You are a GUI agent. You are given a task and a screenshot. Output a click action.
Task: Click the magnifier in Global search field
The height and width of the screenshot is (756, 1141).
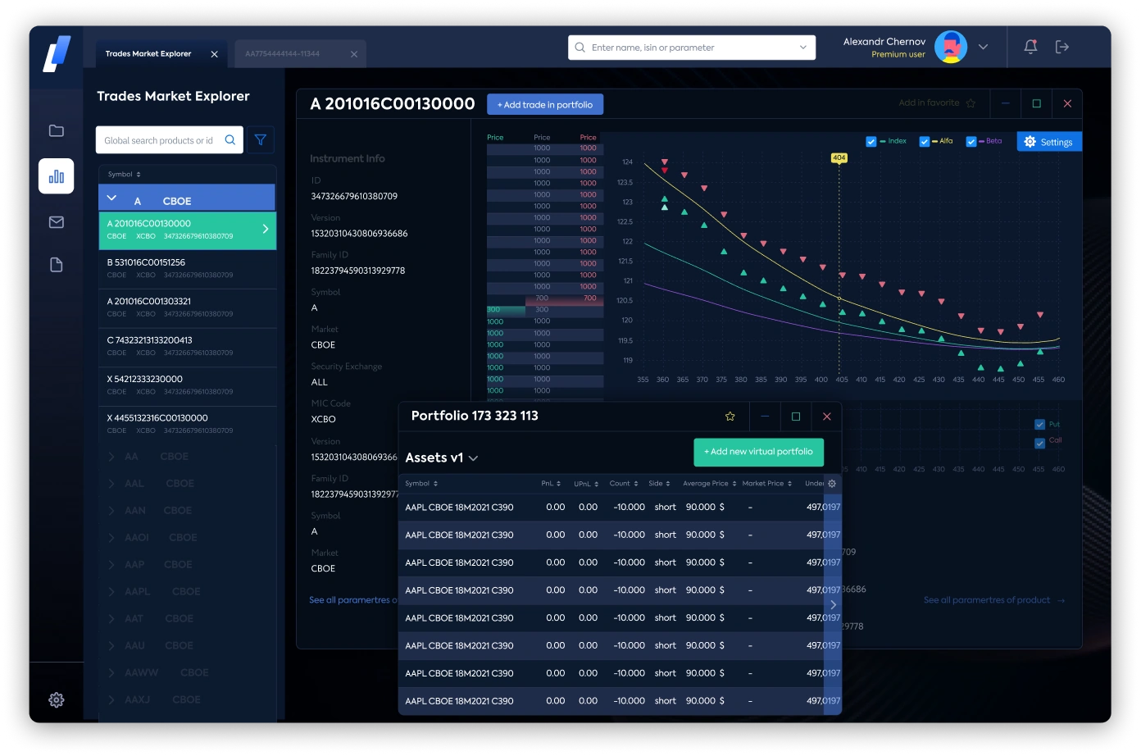[230, 140]
